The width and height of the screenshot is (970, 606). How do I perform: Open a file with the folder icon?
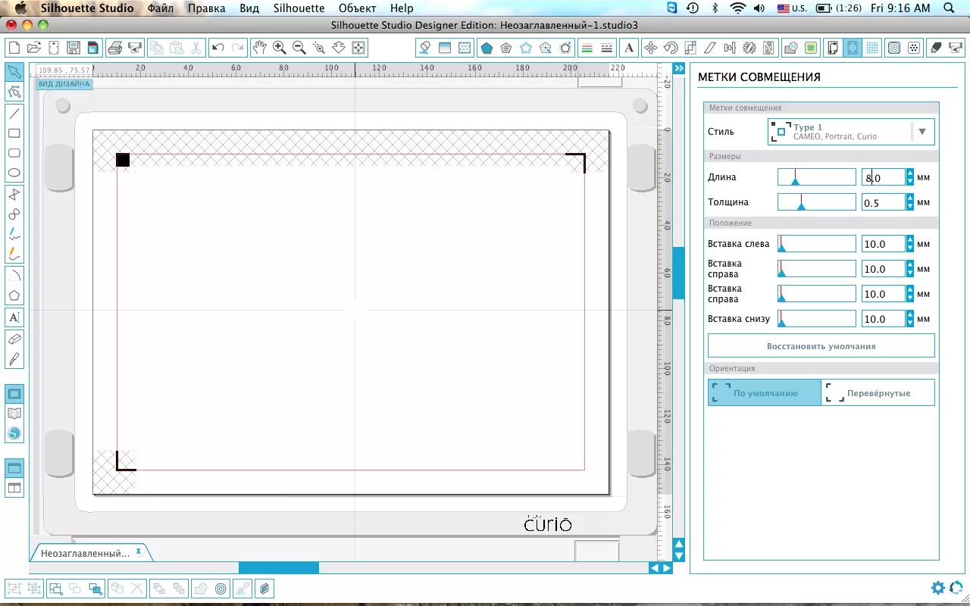(x=34, y=48)
